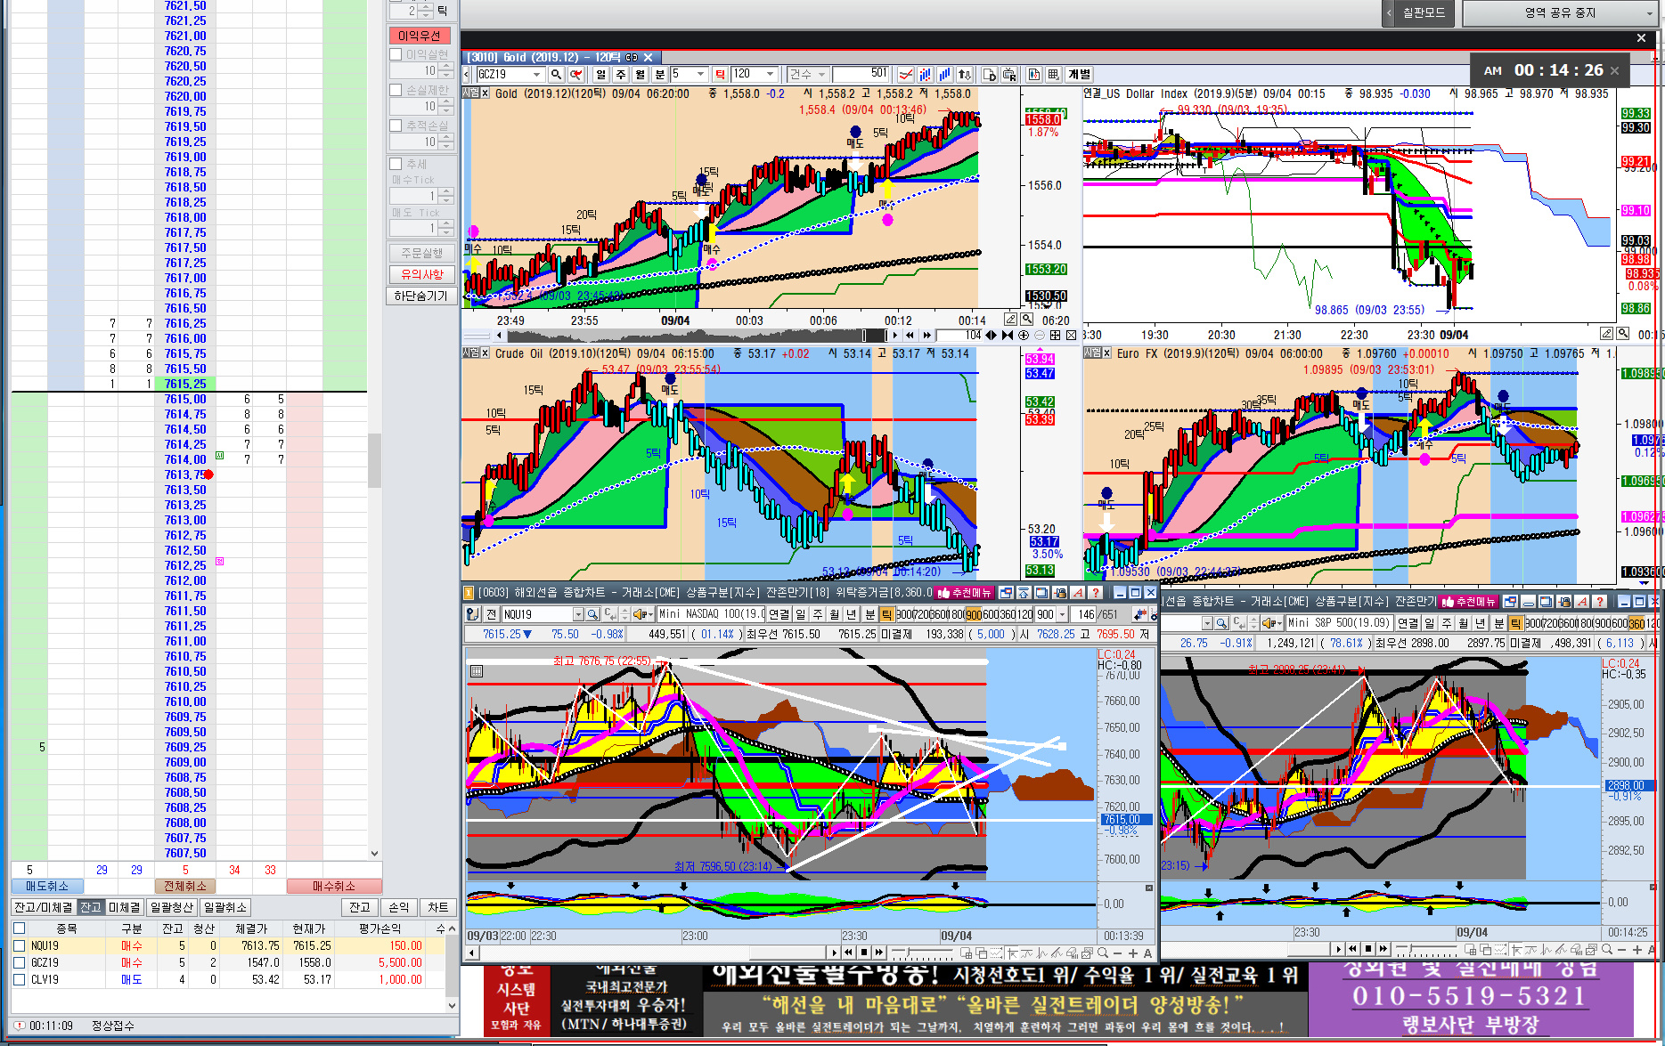The width and height of the screenshot is (1665, 1046).
Task: Select 일 daily period in Gold toolbar
Action: point(600,74)
